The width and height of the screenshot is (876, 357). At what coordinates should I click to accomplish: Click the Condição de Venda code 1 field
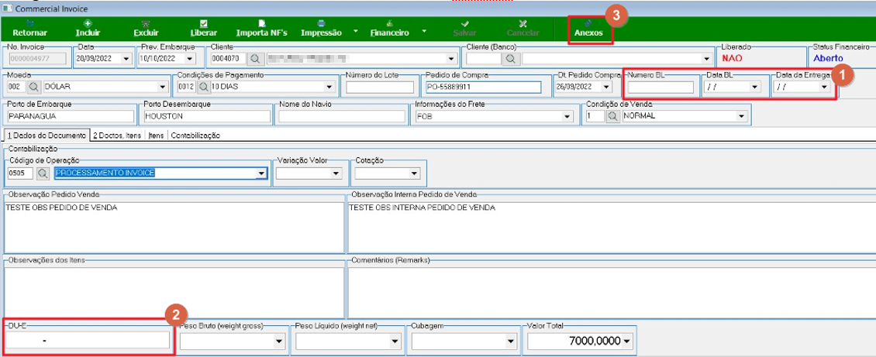point(595,116)
